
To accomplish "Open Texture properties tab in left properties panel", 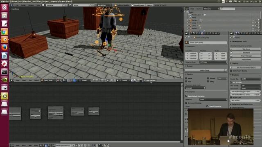I will [216, 33].
